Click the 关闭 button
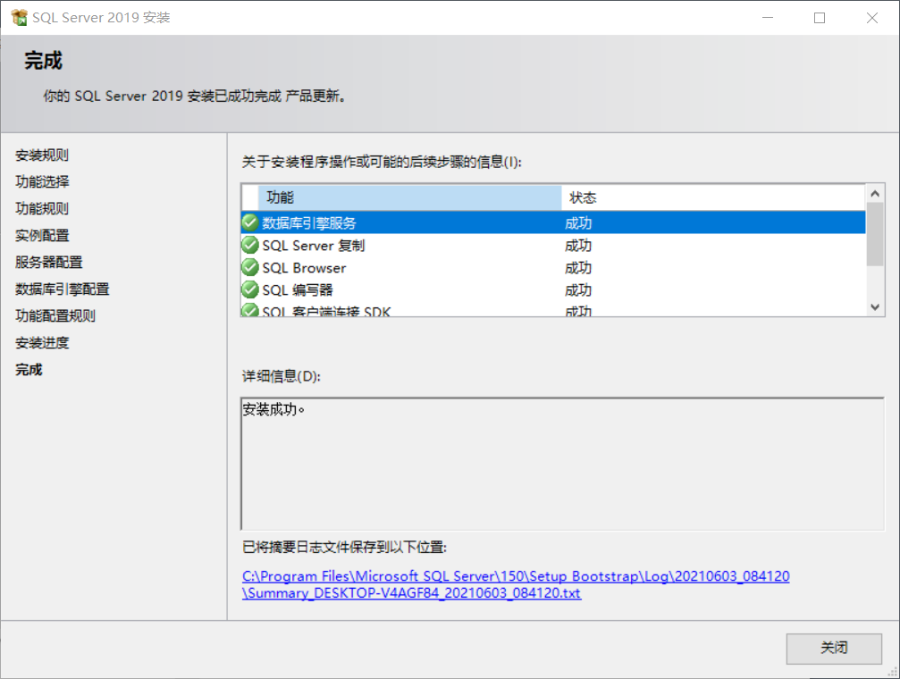 (834, 648)
